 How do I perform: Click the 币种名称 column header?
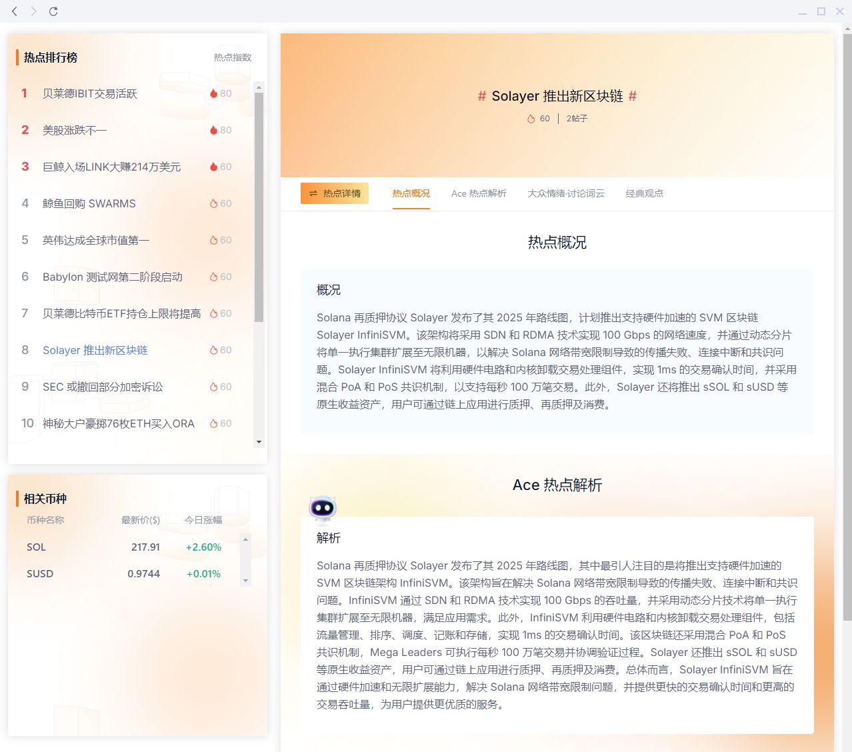45,520
